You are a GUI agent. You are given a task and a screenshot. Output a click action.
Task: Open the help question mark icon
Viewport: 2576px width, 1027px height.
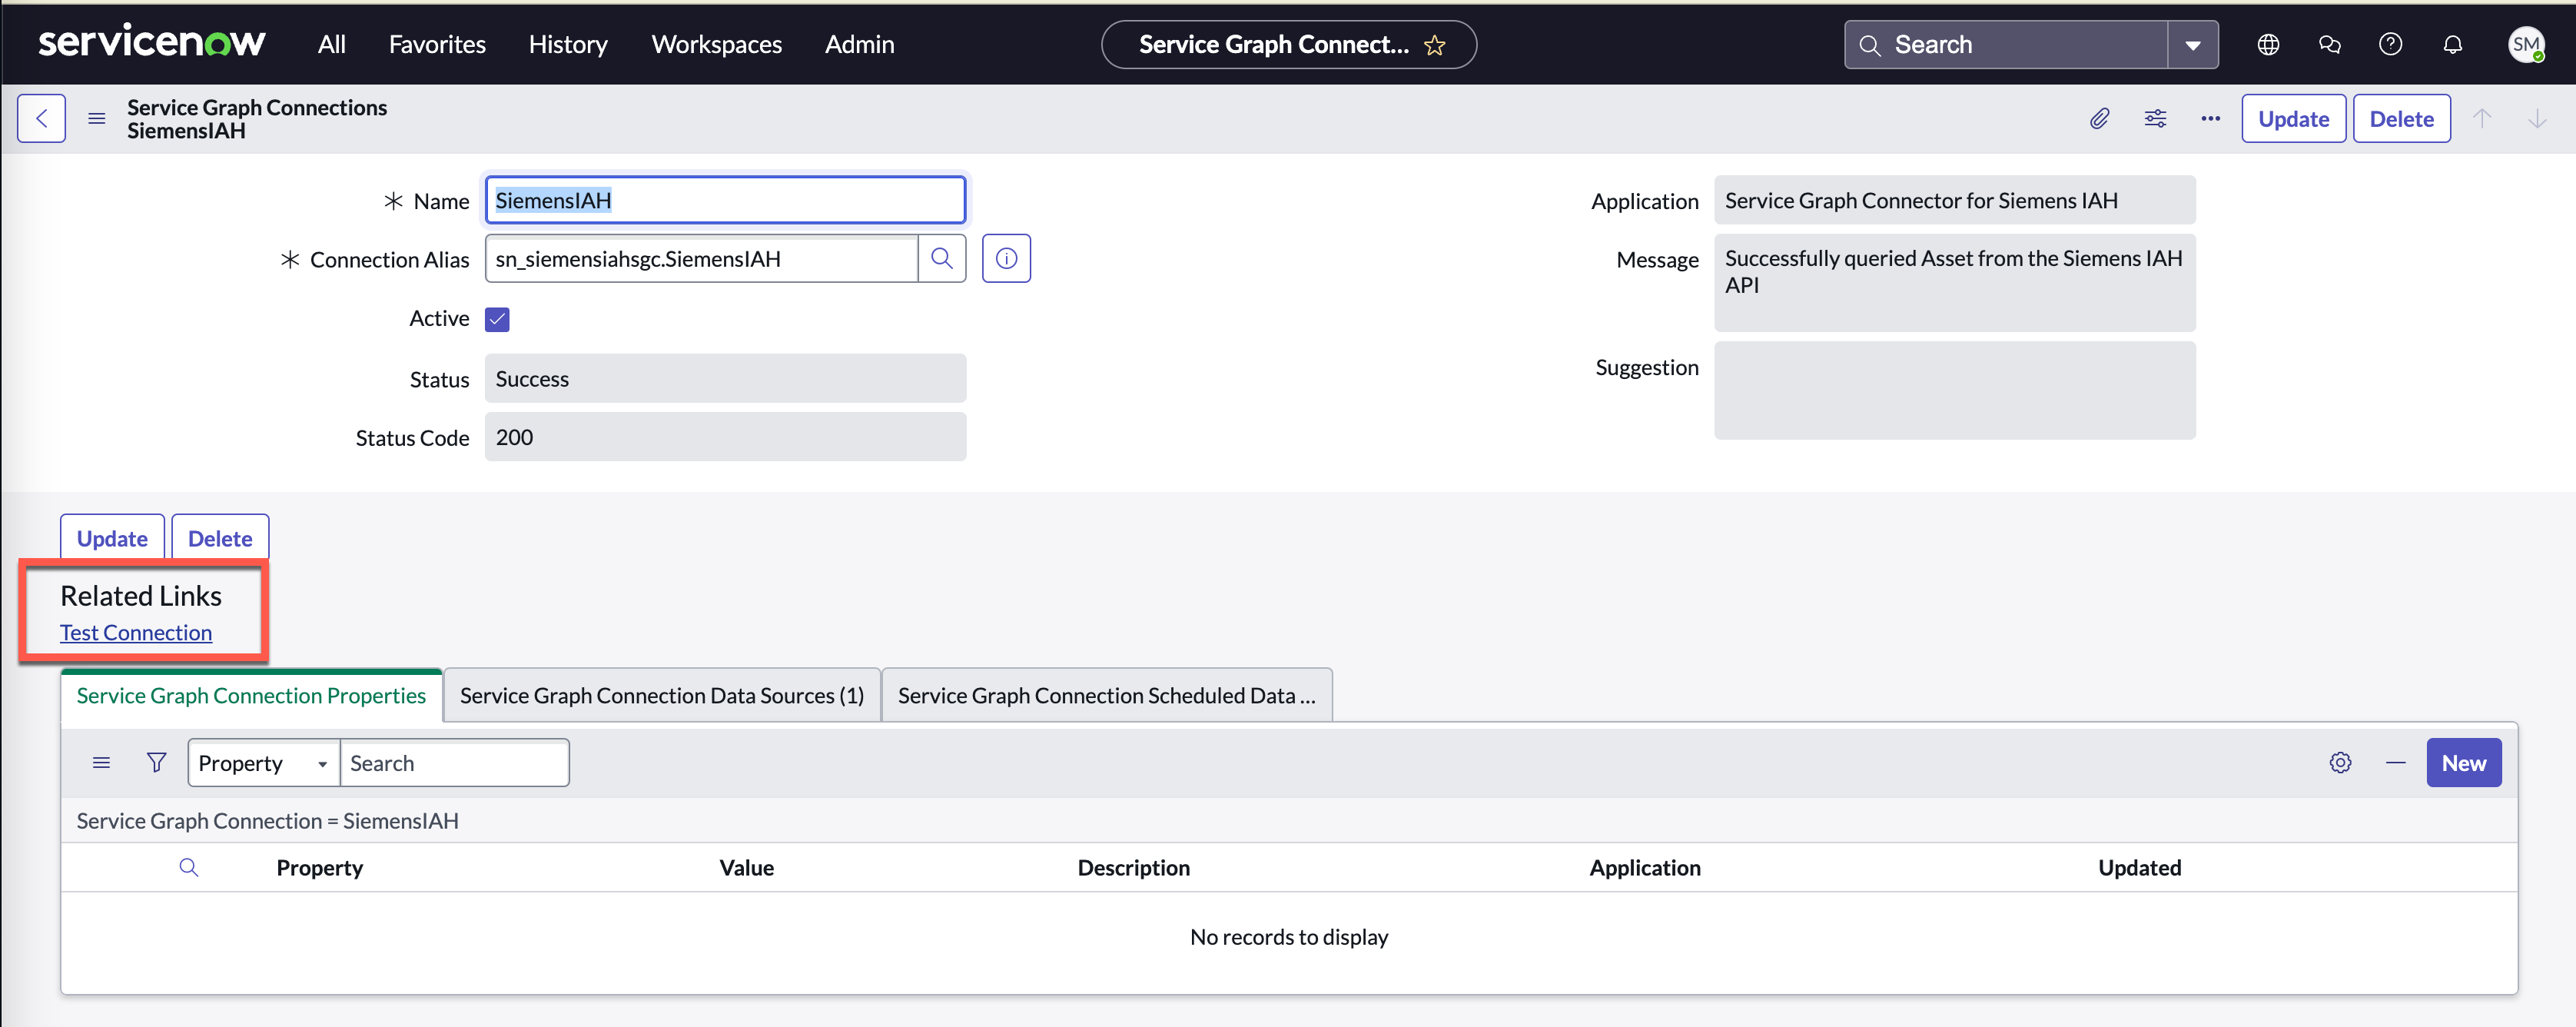pyautogui.click(x=2390, y=44)
